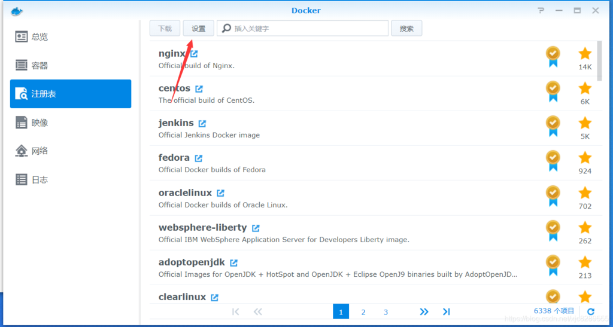Open the websphere-liberty external link icon
The height and width of the screenshot is (327, 613).
[x=256, y=228]
